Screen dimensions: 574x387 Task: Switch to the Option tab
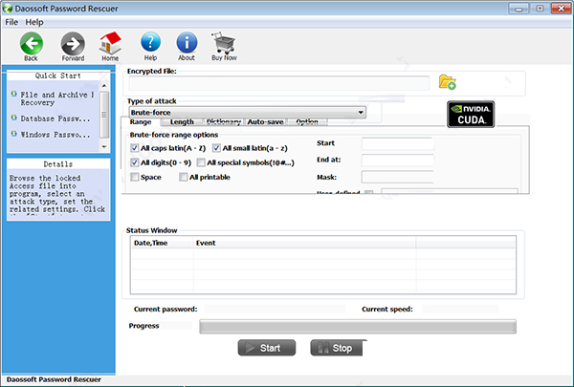[x=307, y=121]
